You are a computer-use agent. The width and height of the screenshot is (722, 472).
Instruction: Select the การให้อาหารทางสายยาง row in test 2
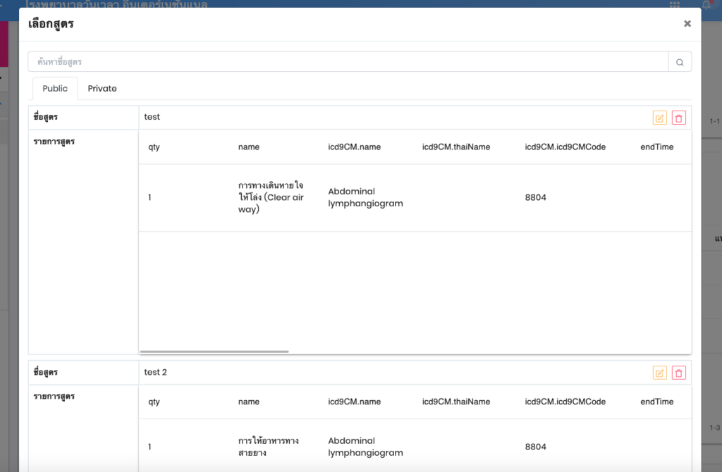(x=268, y=447)
